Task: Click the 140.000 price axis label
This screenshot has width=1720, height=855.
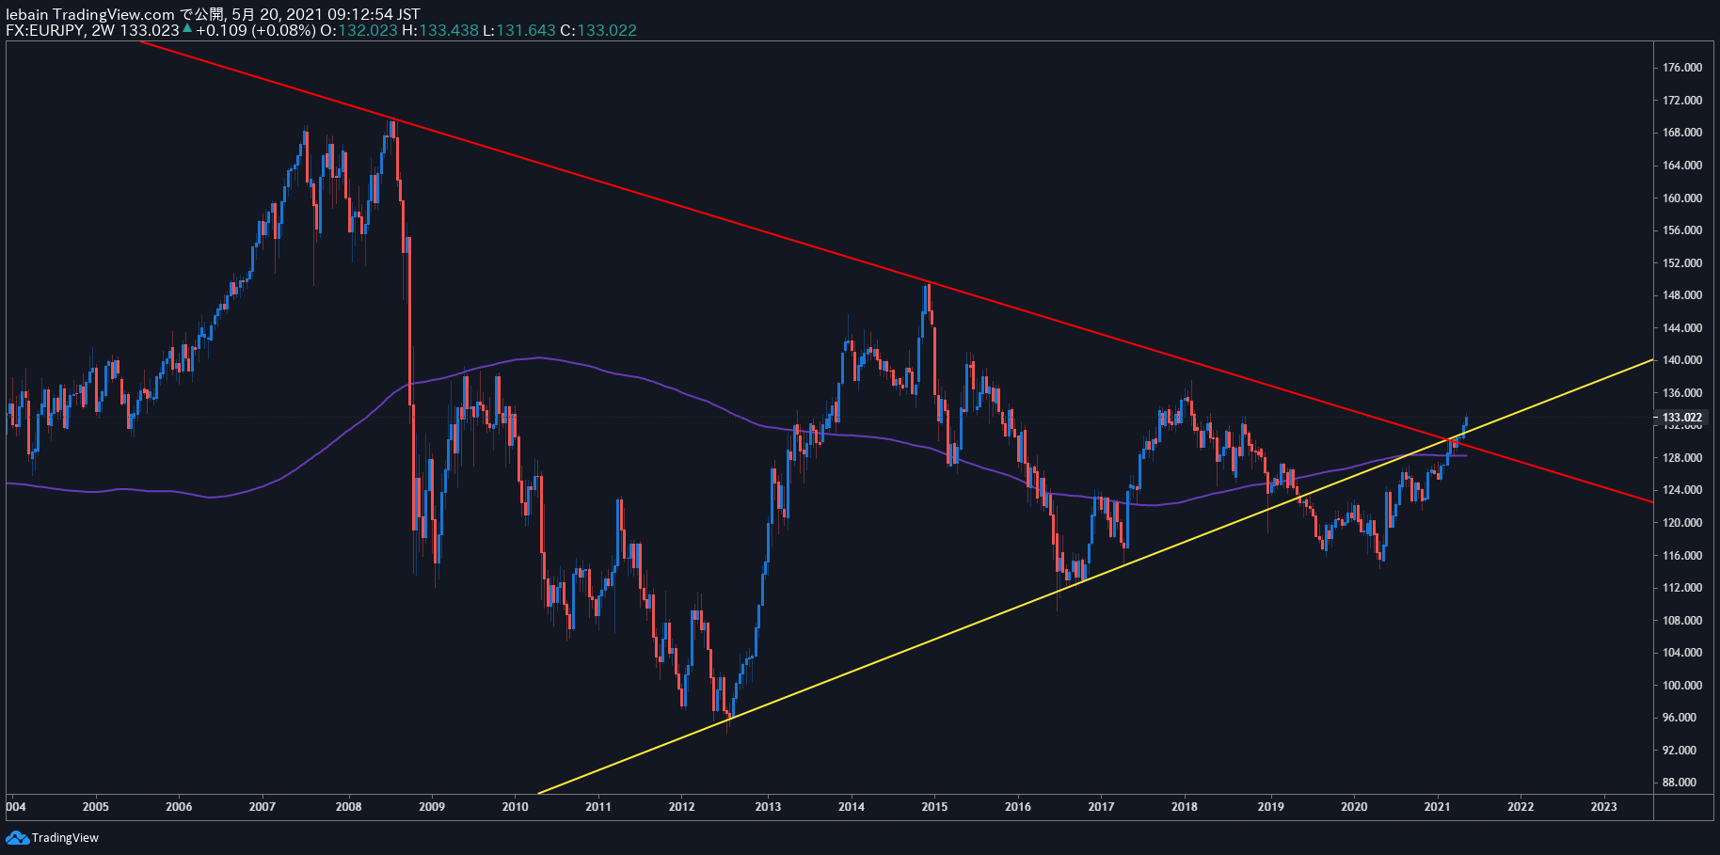Action: coord(1682,360)
